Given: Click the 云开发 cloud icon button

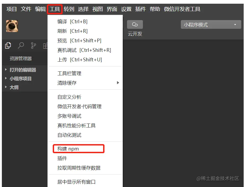Looking at the screenshot, I should [x=135, y=24].
